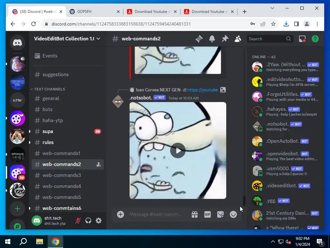330x248 pixels.
Task: Open File Explorer from taskbar
Action: (39, 242)
